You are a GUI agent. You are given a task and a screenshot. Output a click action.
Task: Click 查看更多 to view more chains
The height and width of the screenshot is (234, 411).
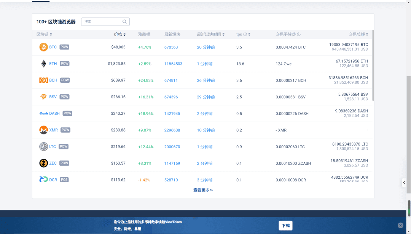tap(203, 190)
